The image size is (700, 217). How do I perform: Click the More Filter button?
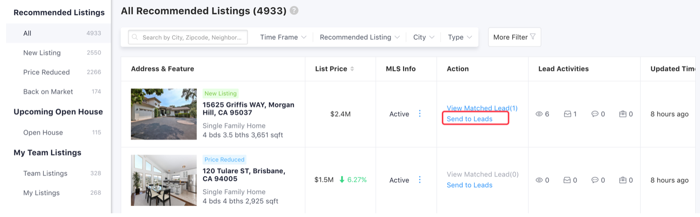(x=514, y=37)
